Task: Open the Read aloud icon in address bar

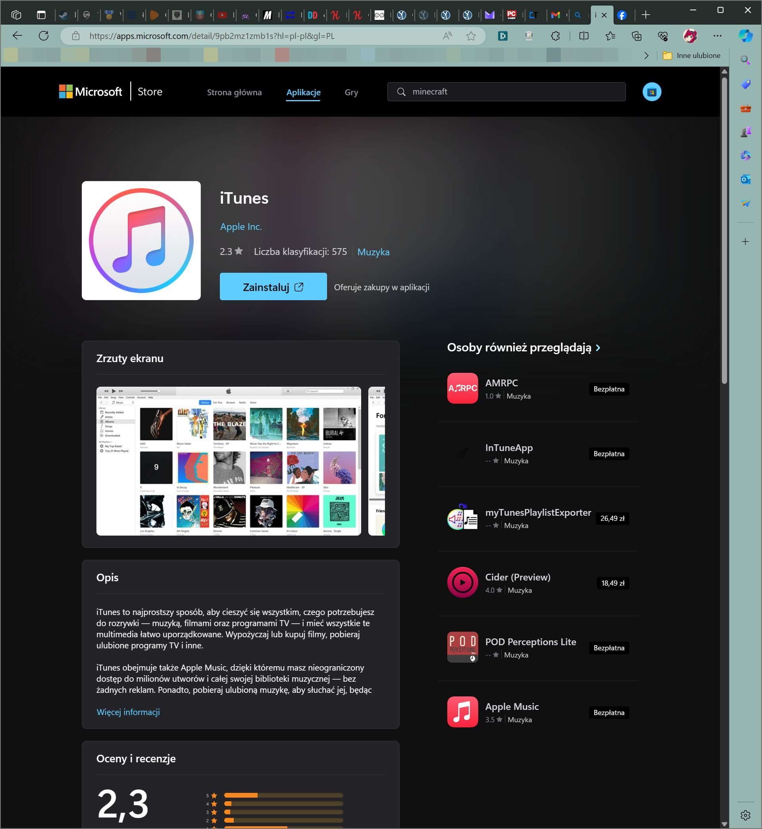Action: tap(447, 36)
